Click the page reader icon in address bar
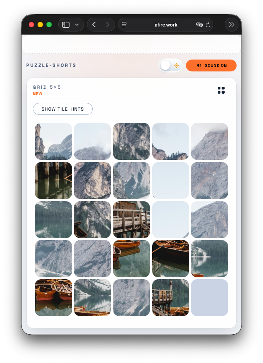263x363 pixels. [124, 25]
